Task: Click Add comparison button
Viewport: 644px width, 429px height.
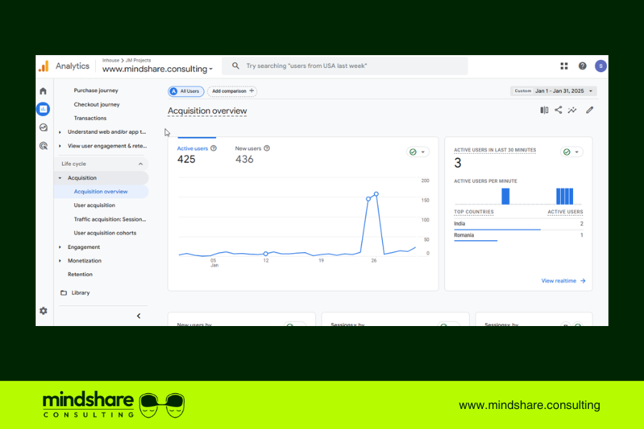Action: coord(233,91)
